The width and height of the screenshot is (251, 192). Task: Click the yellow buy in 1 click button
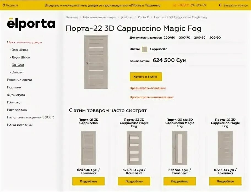tap(146, 77)
